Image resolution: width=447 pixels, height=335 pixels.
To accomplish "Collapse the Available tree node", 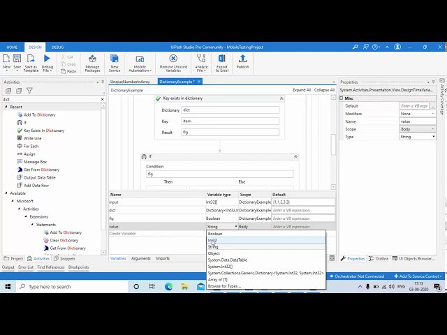I will tap(6, 193).
